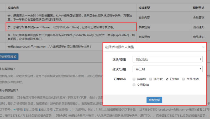Open the 测试活动 activity dropdown
The width and height of the screenshot is (210, 119).
tap(167, 59)
